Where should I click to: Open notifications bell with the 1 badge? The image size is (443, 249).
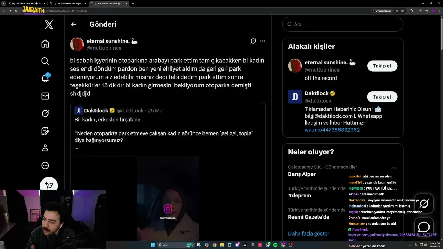45,78
